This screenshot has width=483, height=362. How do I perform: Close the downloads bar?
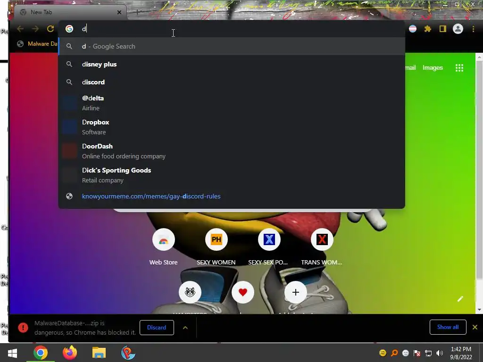pos(475,327)
